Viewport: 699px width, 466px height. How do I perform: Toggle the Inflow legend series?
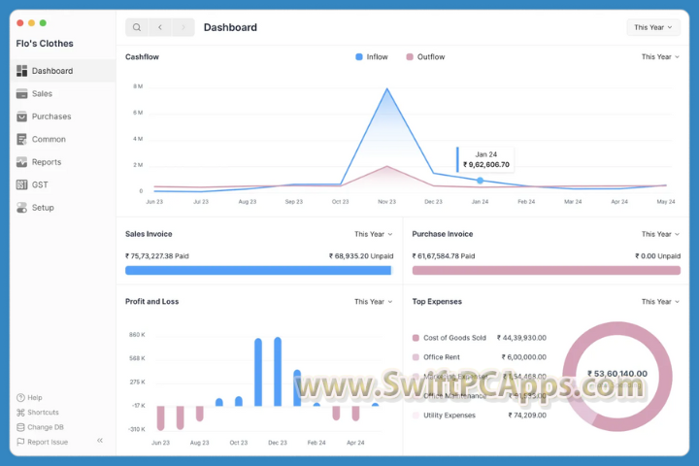coord(371,57)
